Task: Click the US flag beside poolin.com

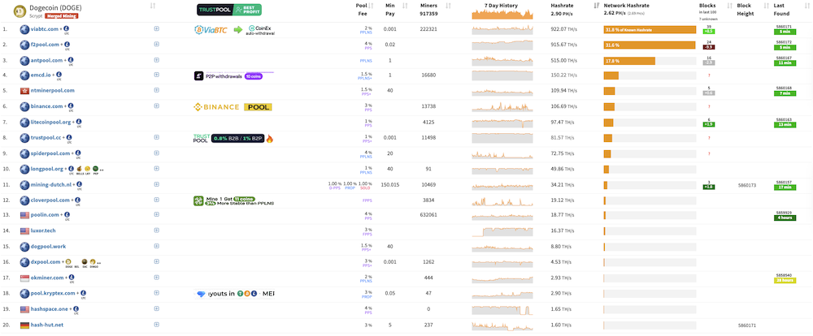Action: (x=24, y=215)
